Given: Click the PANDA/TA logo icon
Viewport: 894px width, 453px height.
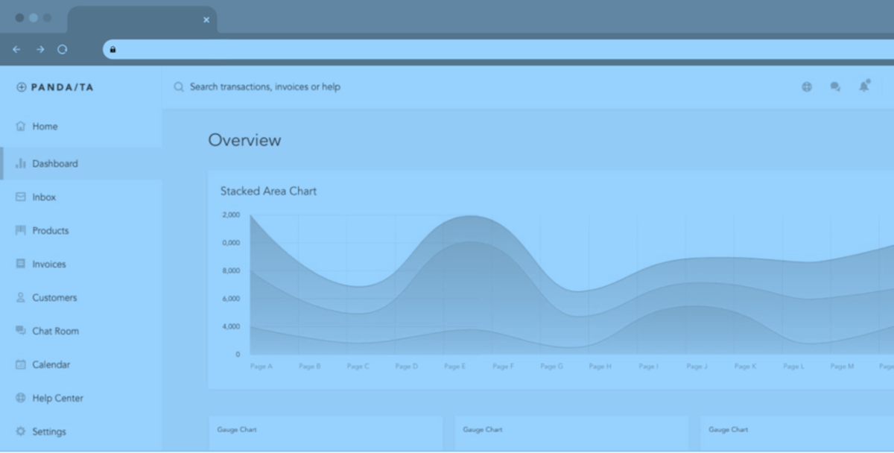Looking at the screenshot, I should click(22, 87).
